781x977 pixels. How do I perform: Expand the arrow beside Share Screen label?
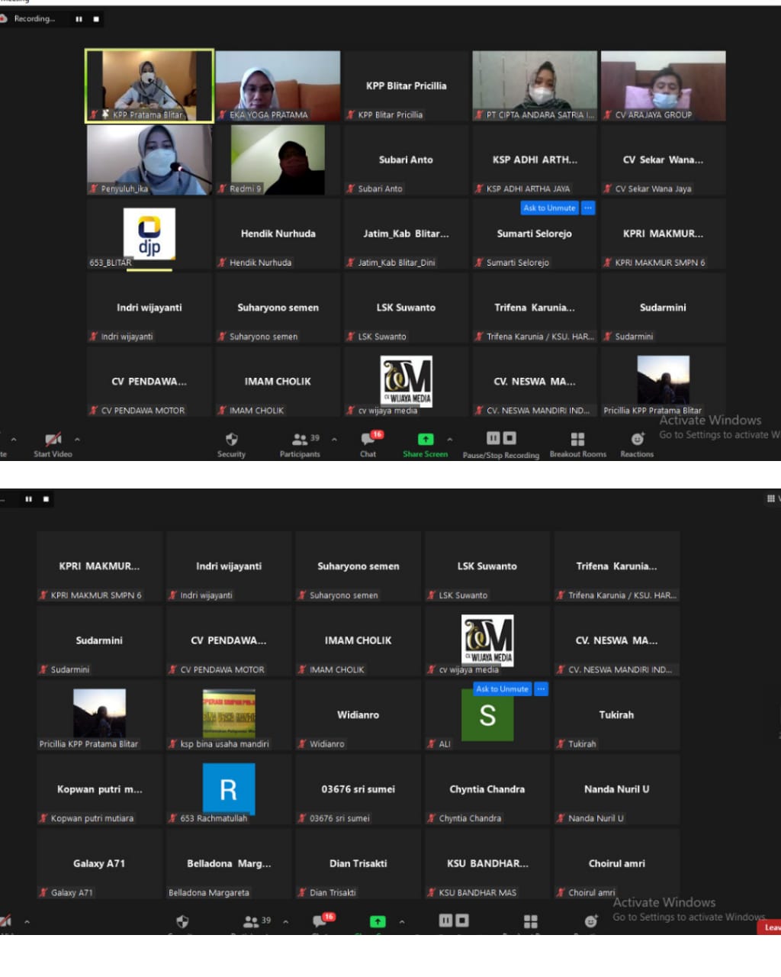tap(449, 439)
